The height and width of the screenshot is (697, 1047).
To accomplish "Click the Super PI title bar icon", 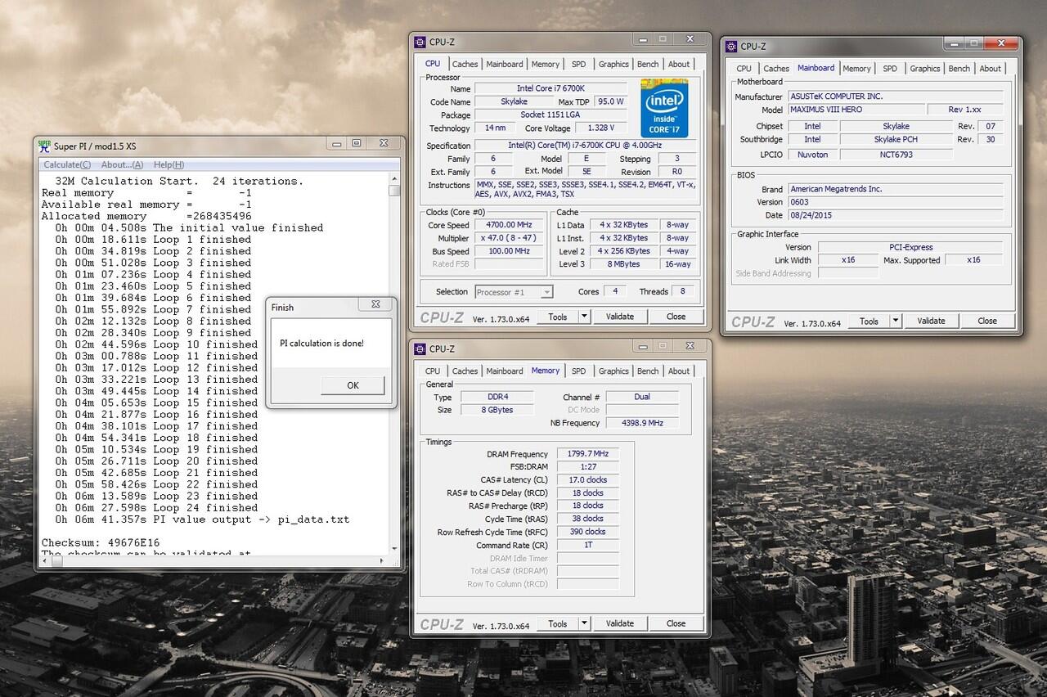I will pyautogui.click(x=44, y=146).
